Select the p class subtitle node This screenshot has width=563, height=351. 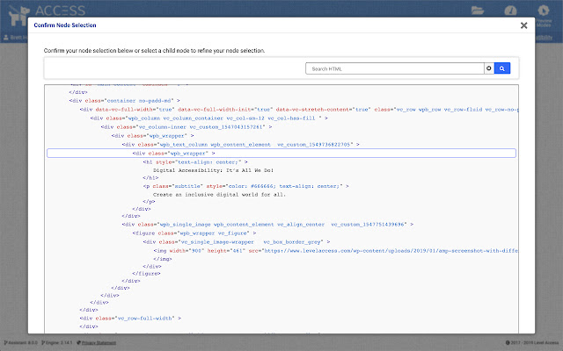(246, 187)
